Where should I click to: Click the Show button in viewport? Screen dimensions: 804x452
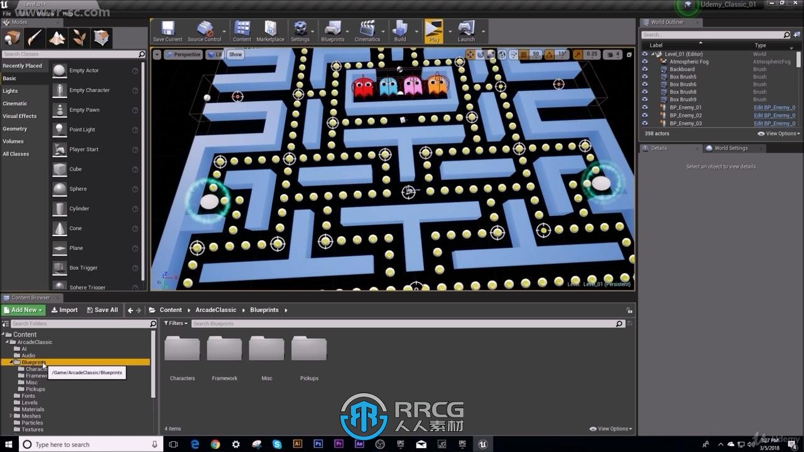[236, 55]
